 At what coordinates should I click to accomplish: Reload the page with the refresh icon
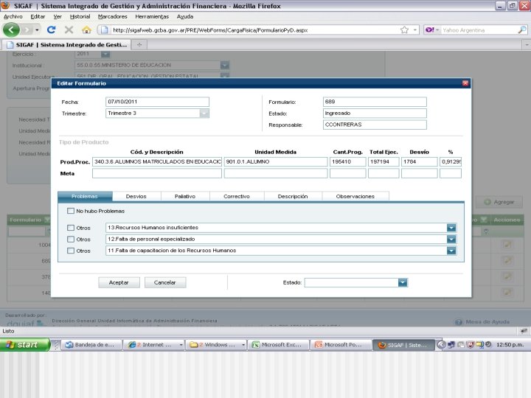pos(52,29)
